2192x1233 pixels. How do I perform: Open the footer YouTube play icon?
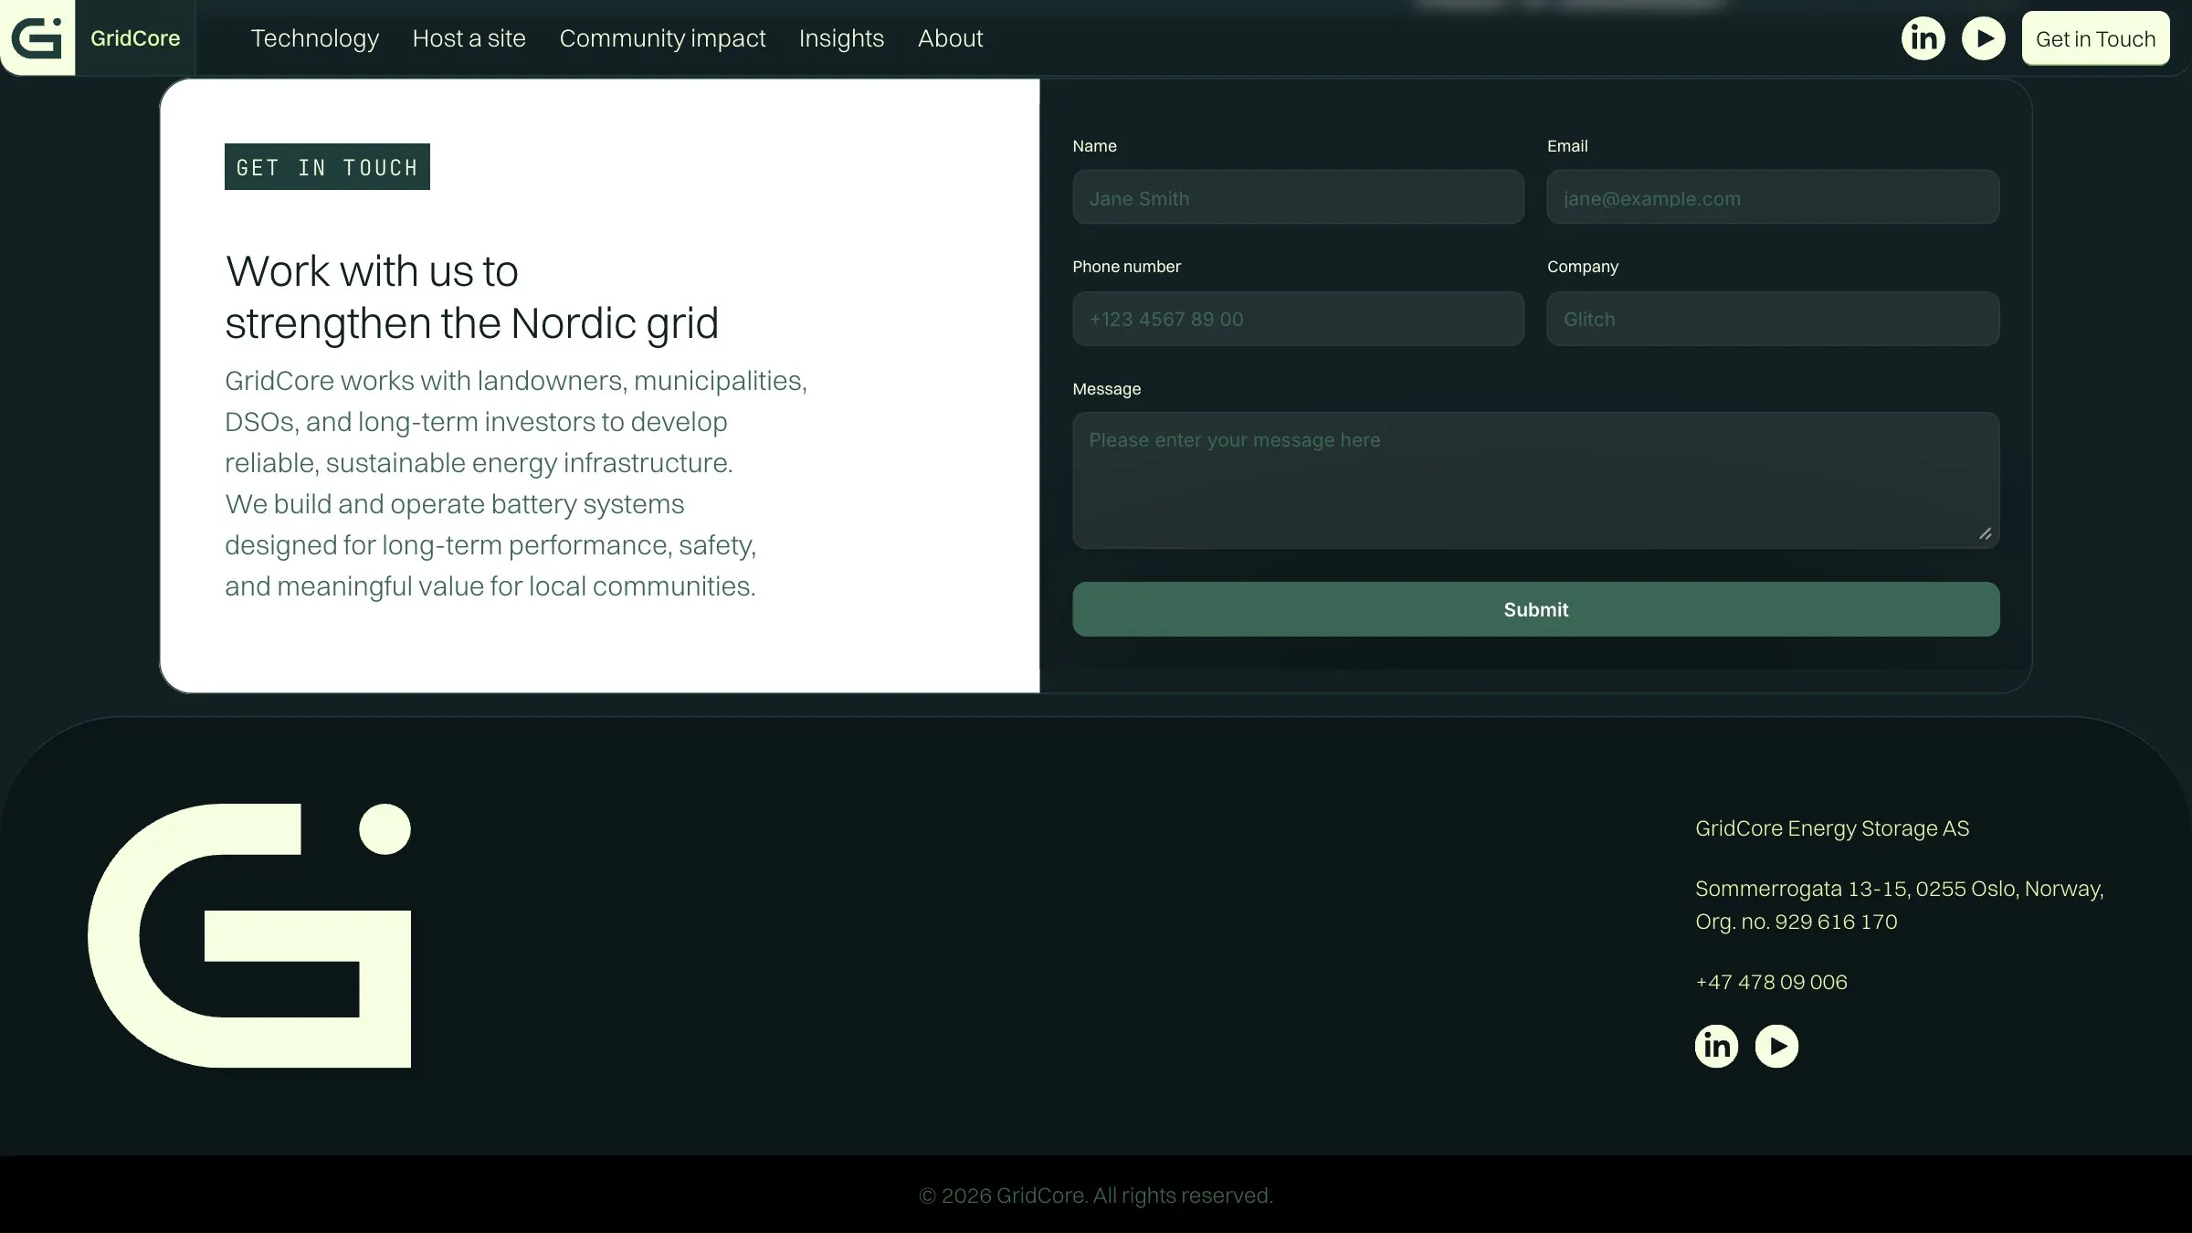[x=1776, y=1046]
